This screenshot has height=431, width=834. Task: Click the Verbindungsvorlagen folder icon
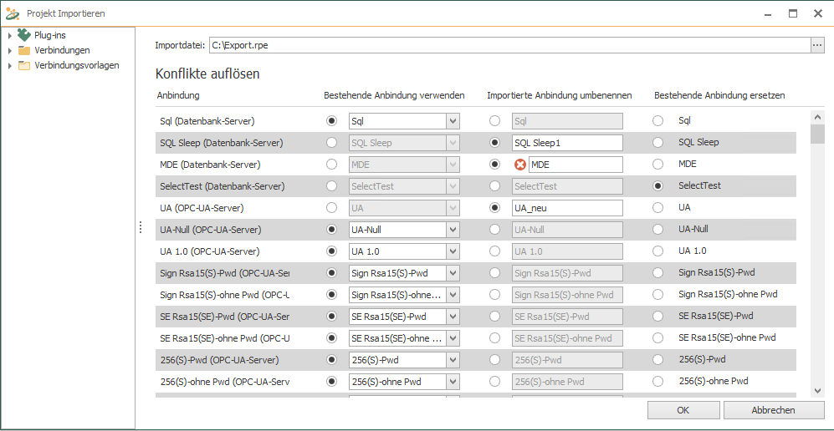coord(24,65)
